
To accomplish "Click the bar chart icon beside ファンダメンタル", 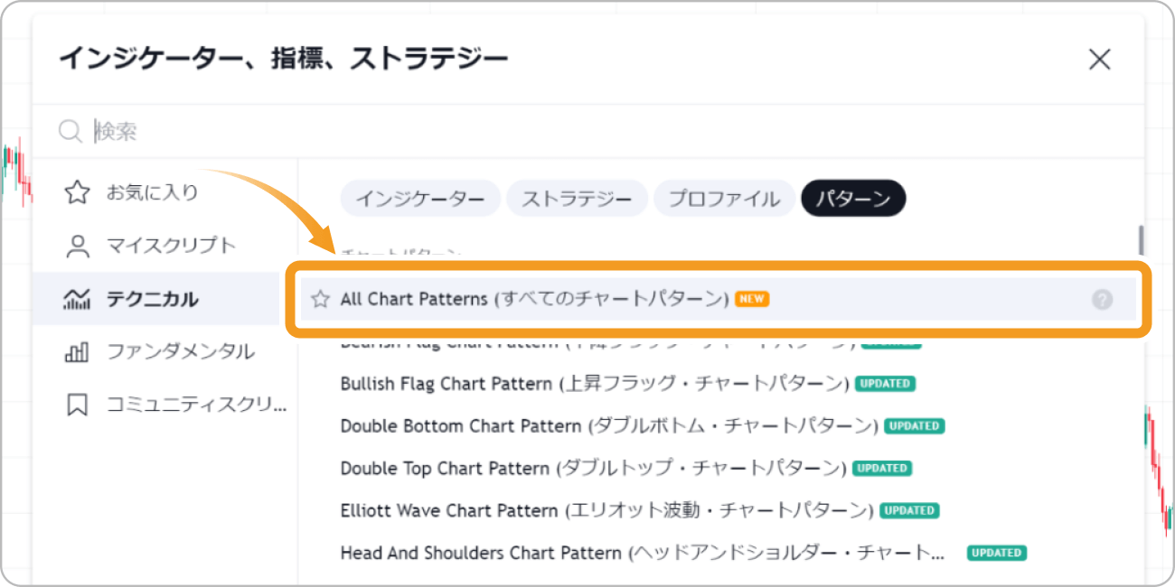I will 77,352.
